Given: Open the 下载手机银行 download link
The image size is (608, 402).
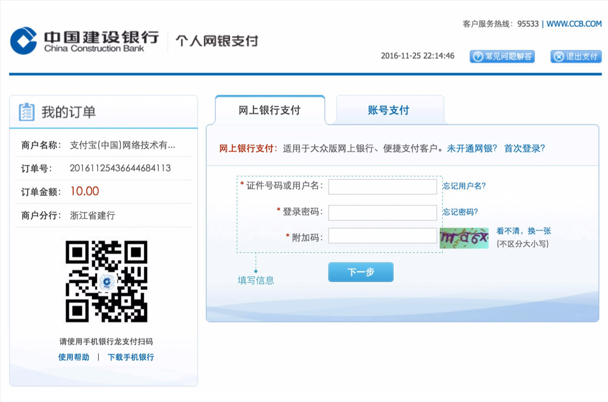Looking at the screenshot, I should 131,357.
